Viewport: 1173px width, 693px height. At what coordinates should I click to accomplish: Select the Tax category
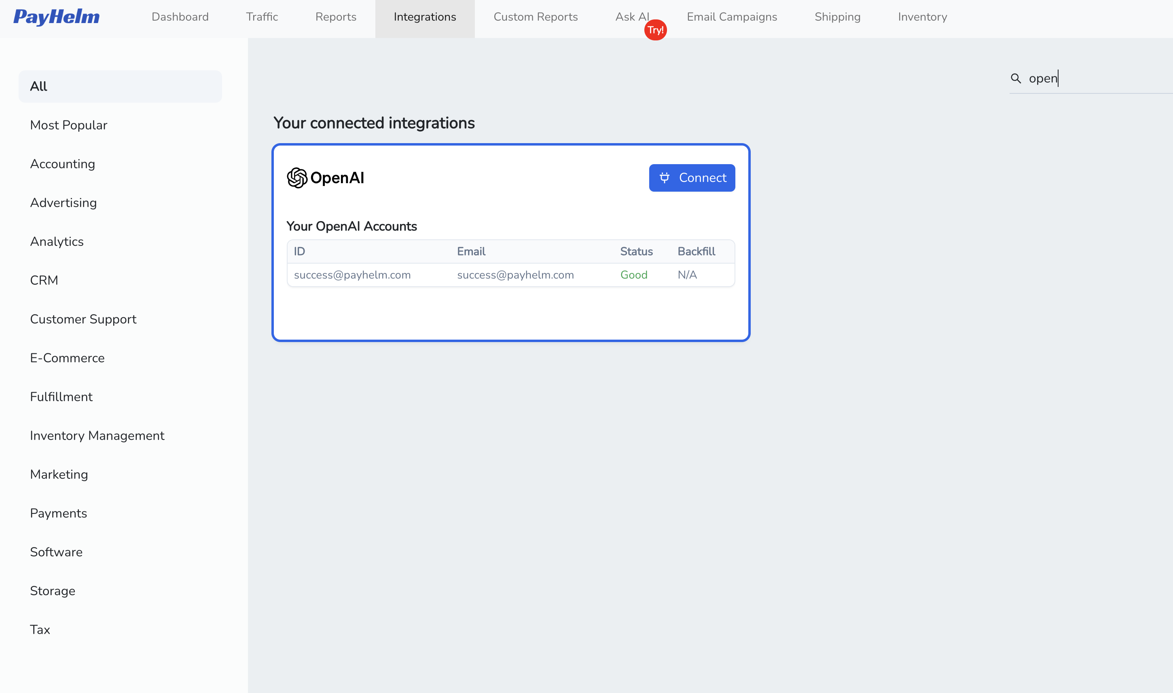pyautogui.click(x=40, y=630)
